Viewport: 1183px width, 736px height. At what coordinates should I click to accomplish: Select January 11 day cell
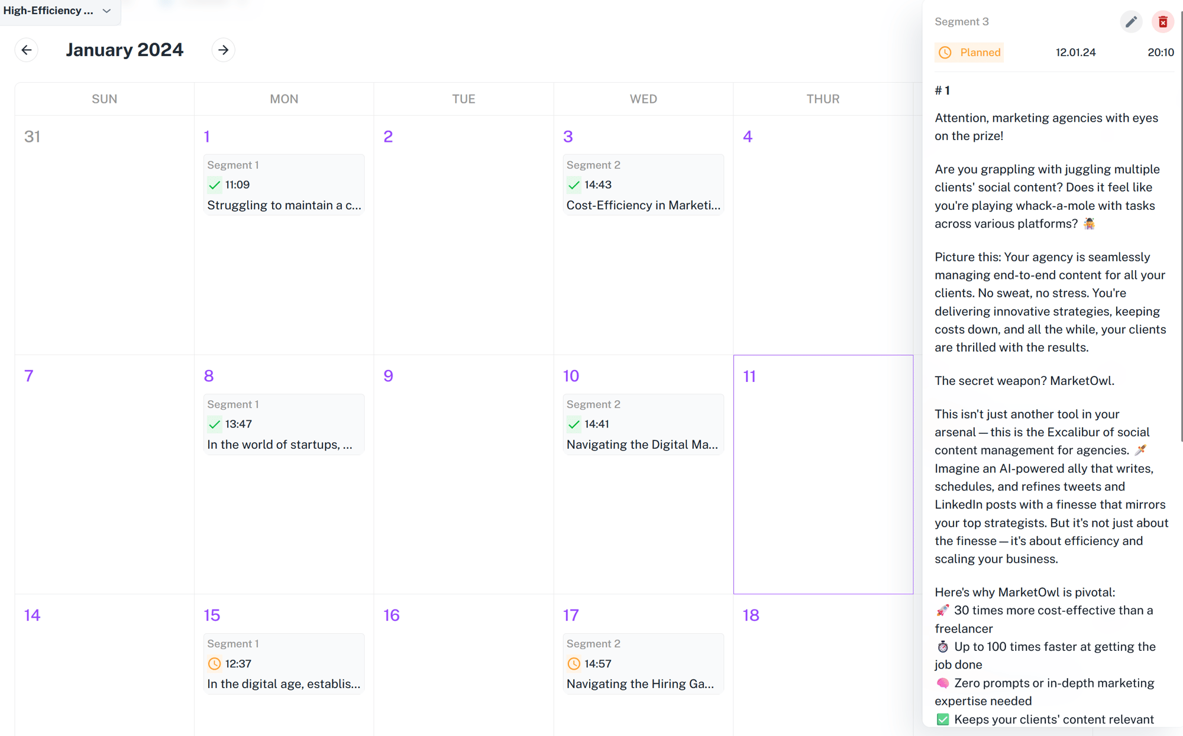823,475
